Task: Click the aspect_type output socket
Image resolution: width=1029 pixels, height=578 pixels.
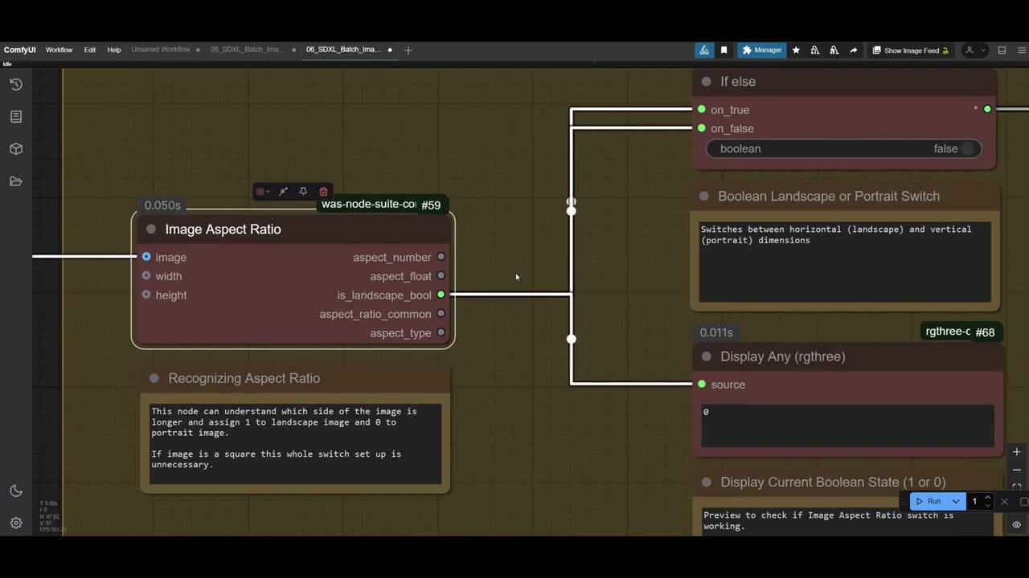Action: [x=441, y=333]
